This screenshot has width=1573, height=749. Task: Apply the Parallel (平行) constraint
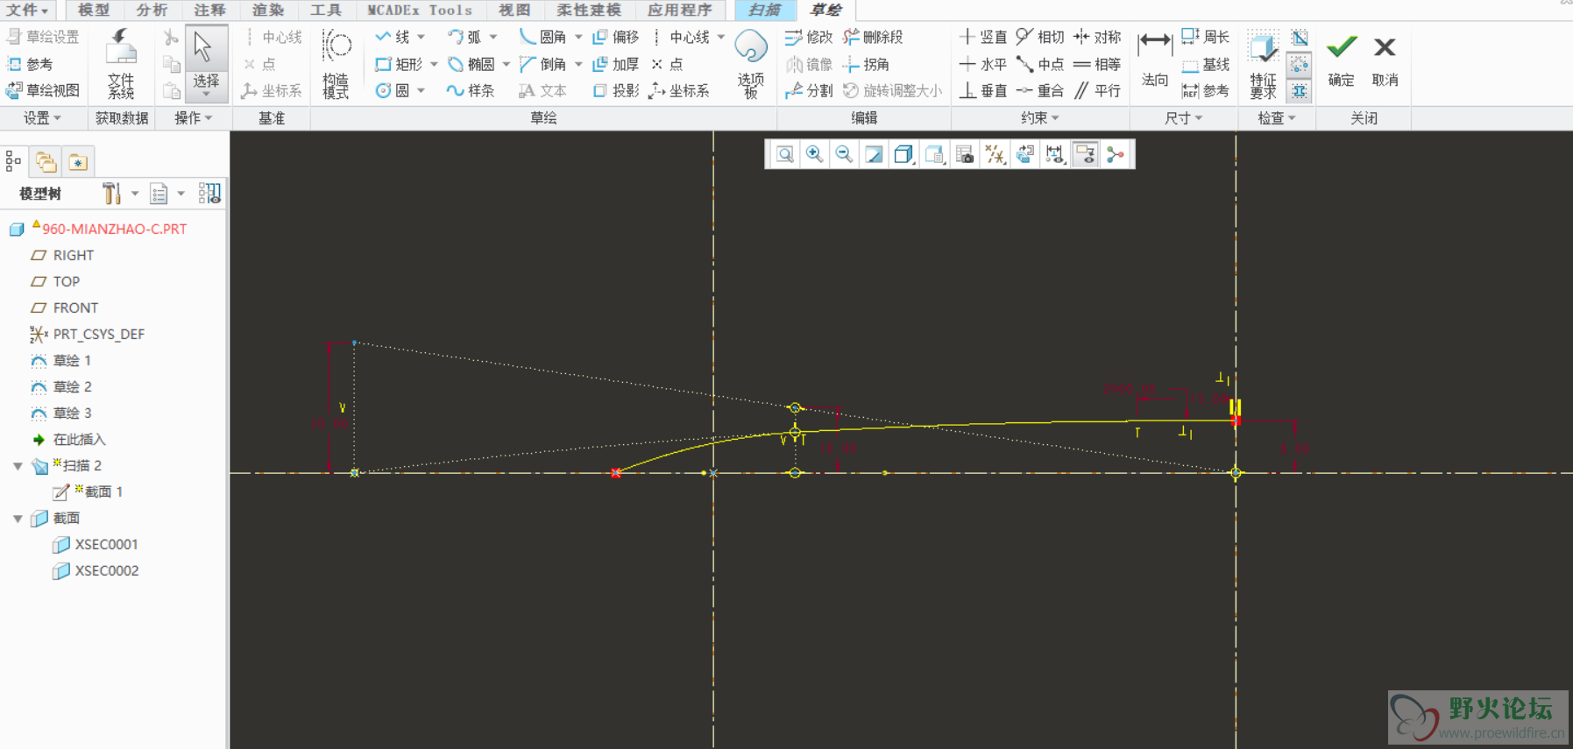[1097, 90]
